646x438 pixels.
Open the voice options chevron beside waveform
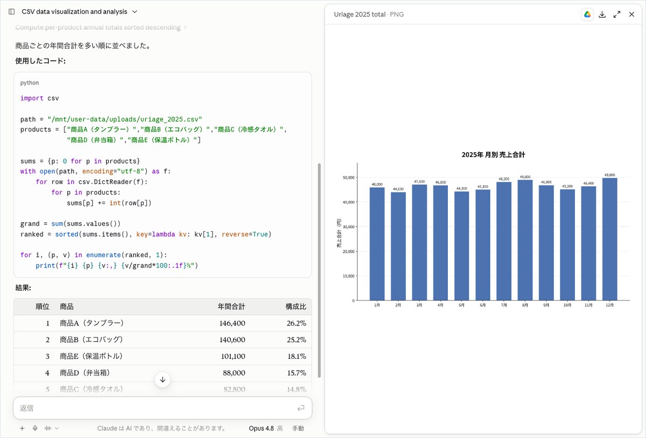(57, 428)
